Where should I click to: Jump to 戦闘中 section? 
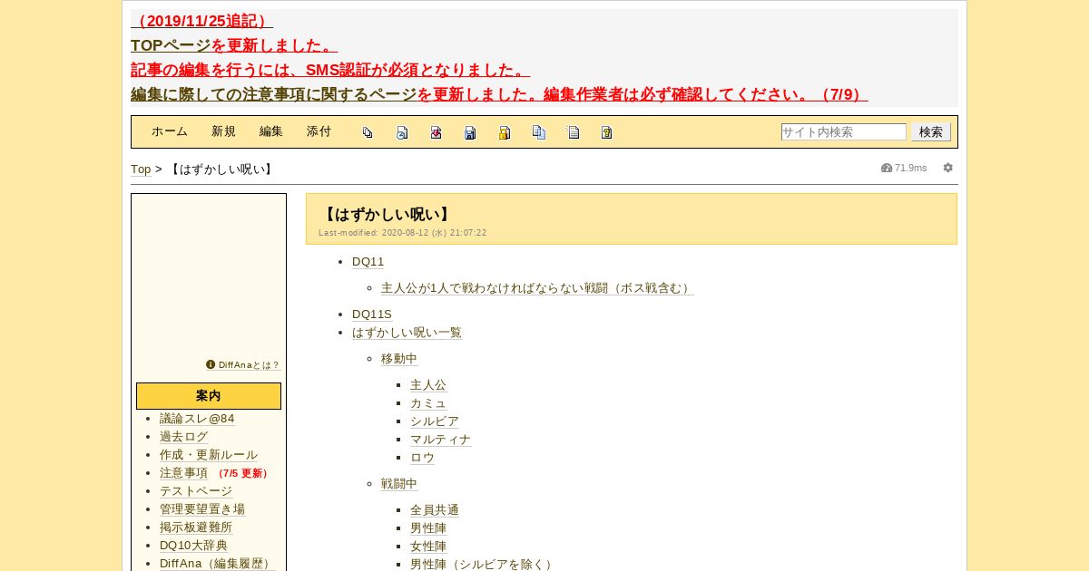[x=399, y=484]
